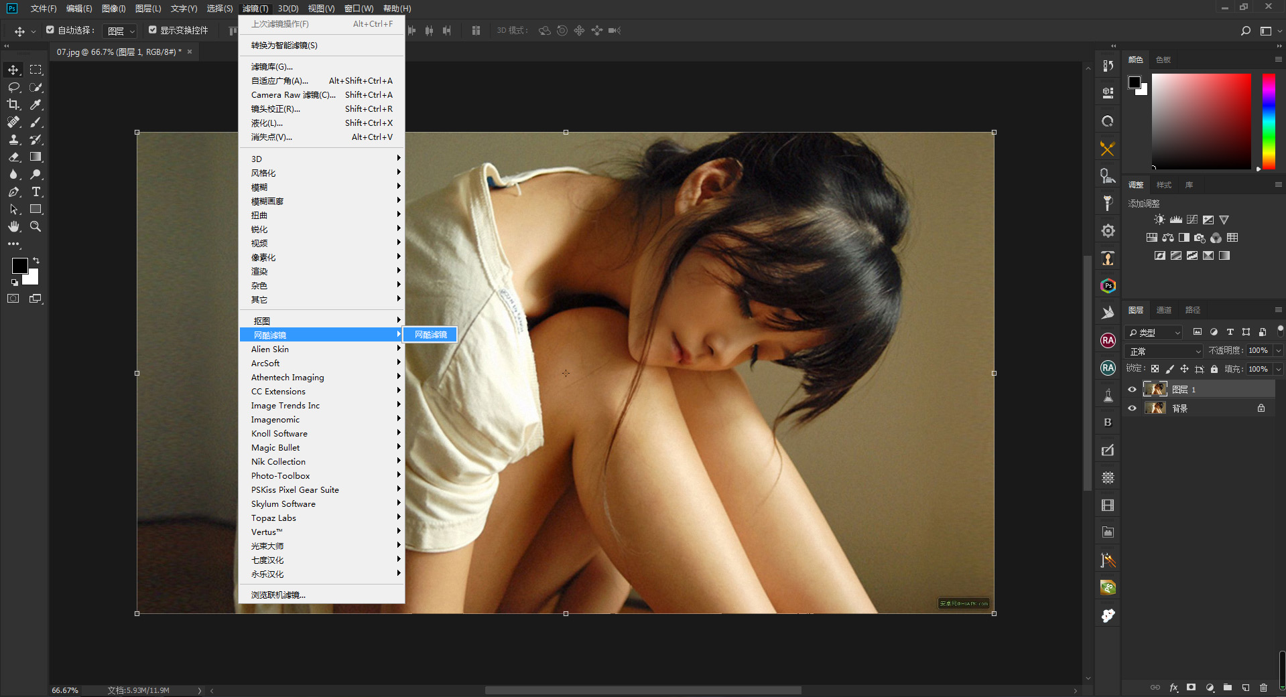
Task: Click the delete layer trash icon
Action: pyautogui.click(x=1263, y=688)
